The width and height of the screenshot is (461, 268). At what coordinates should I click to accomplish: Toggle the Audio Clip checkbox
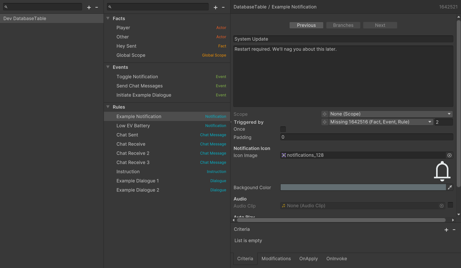[450, 205]
